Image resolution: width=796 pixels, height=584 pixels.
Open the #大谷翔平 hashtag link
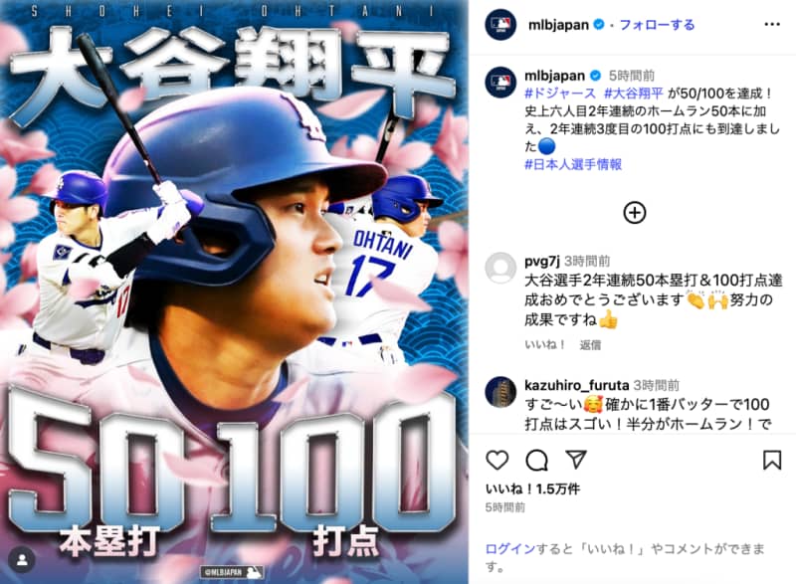pyautogui.click(x=634, y=94)
